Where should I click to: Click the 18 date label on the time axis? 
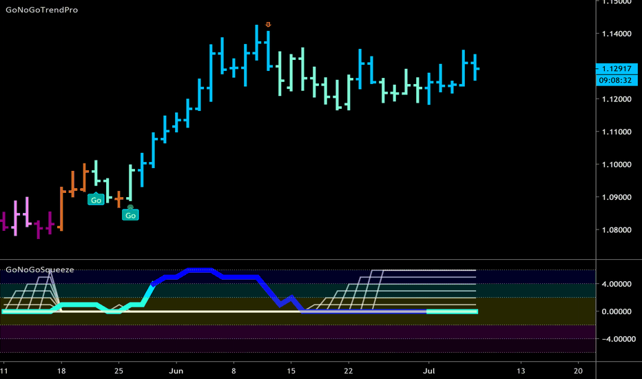61,371
